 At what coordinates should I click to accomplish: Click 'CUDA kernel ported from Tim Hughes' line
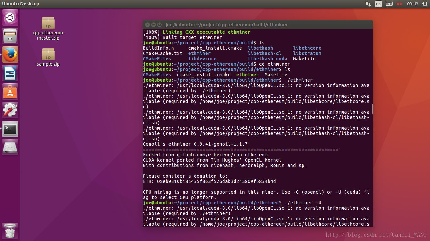[212, 160]
